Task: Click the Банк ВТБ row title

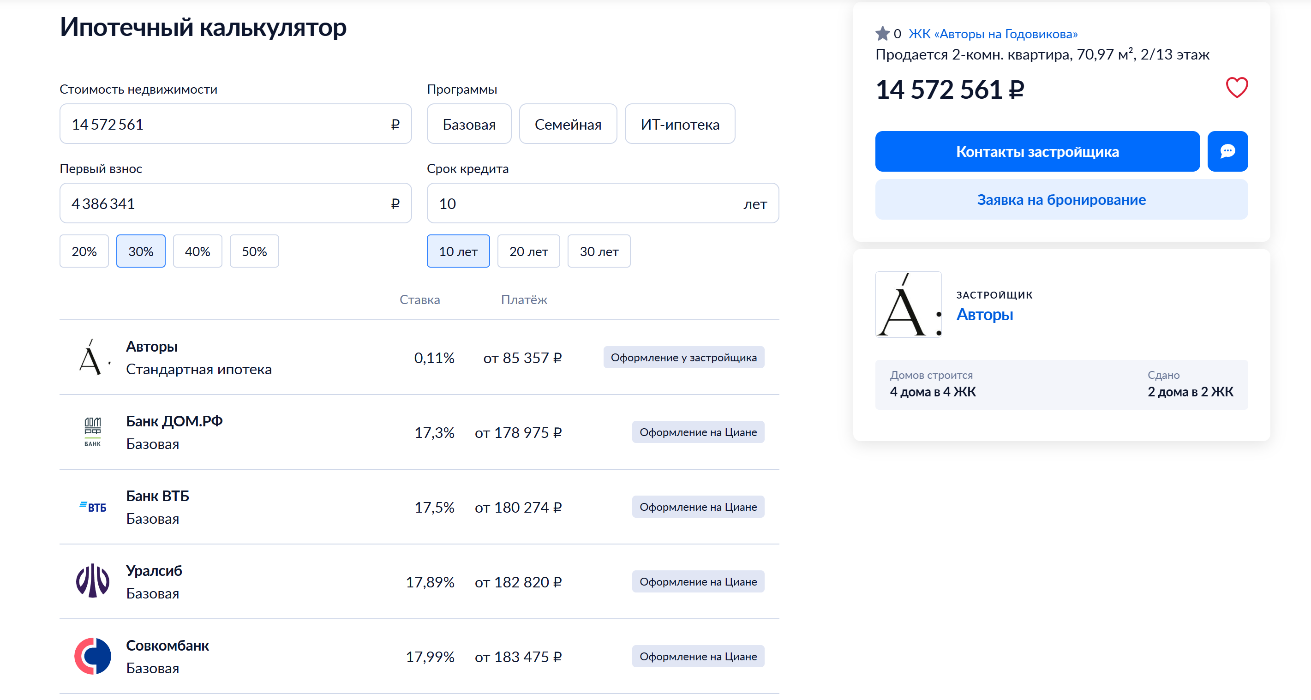Action: pos(158,496)
